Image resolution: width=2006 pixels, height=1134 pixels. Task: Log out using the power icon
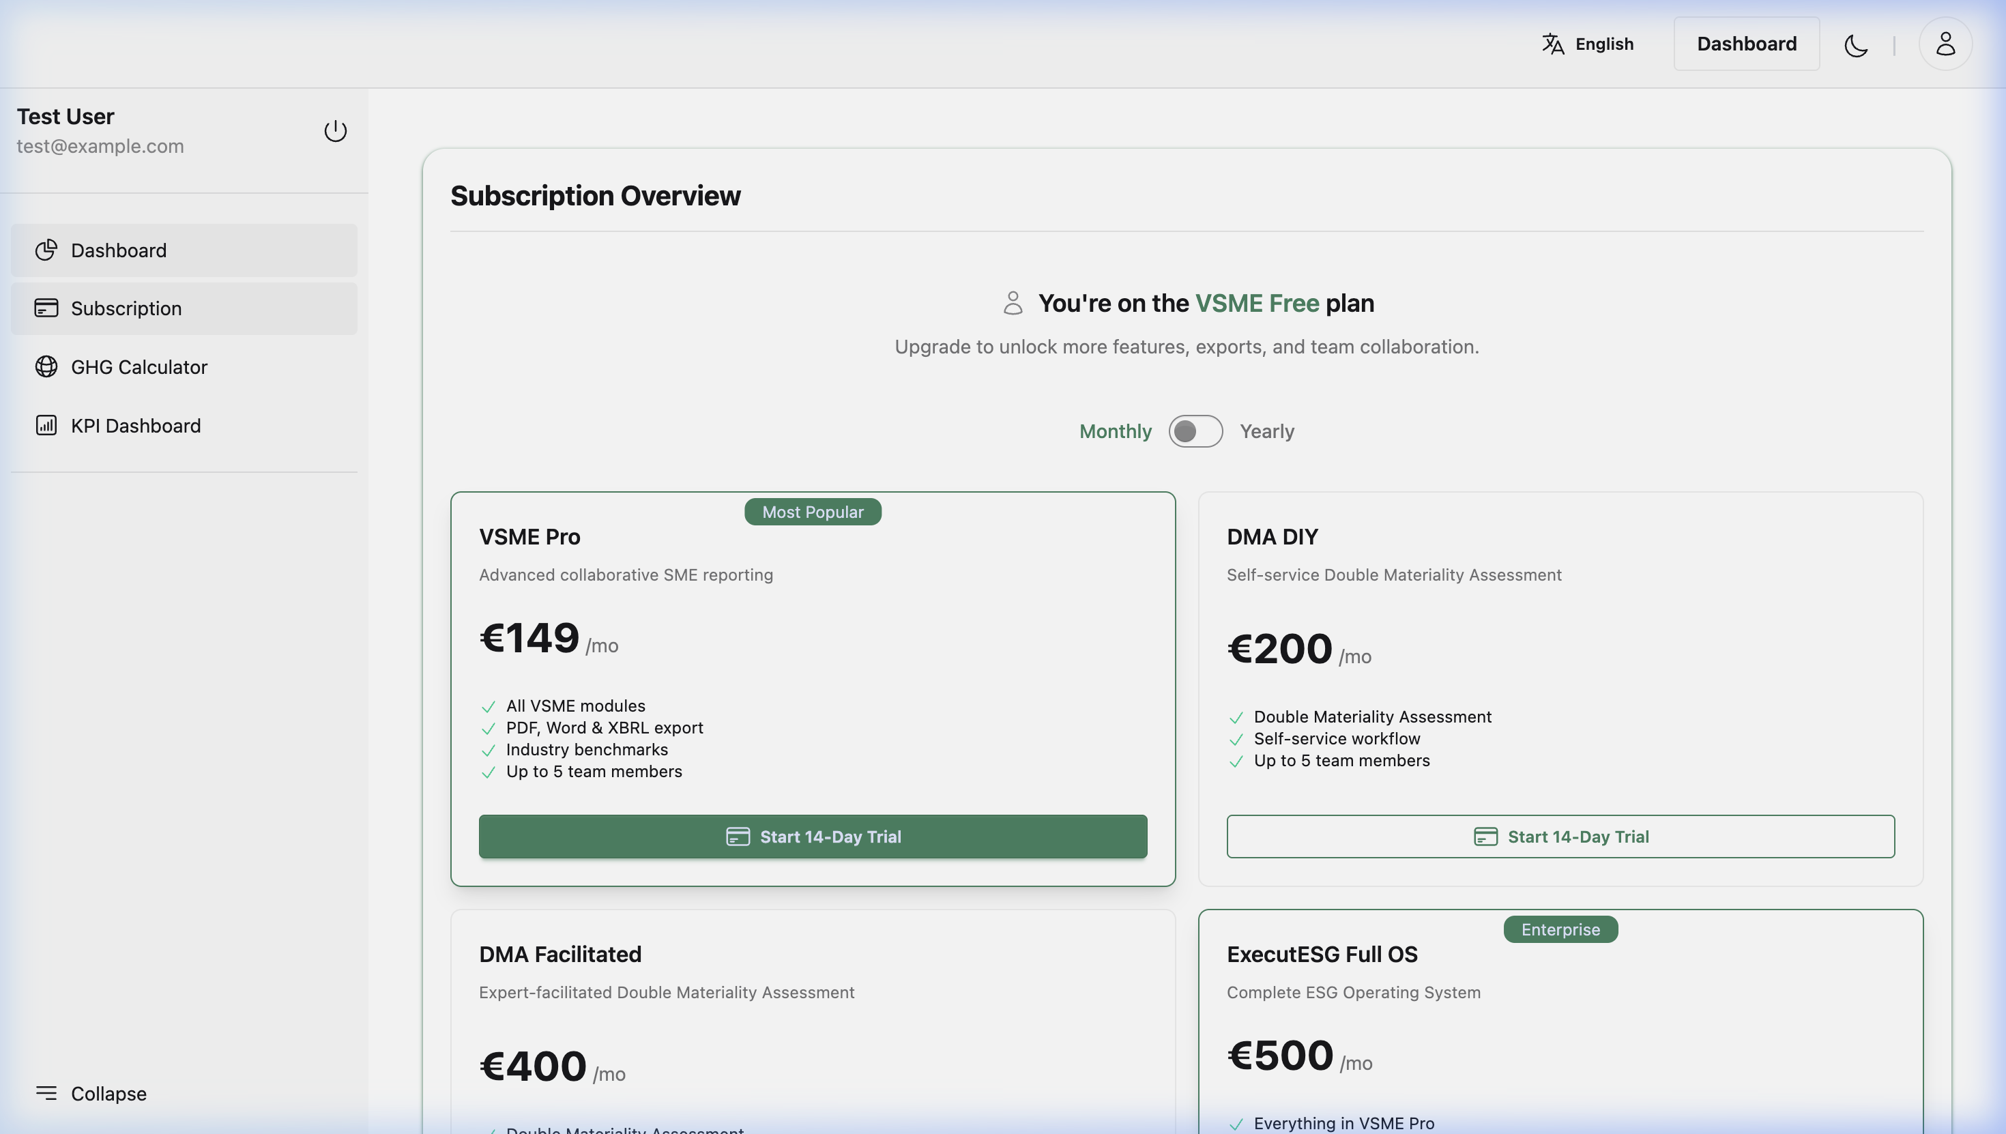[x=335, y=131]
